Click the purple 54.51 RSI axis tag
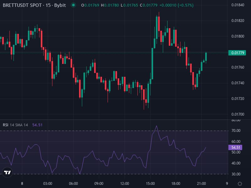The image size is (251, 188). click(x=235, y=147)
